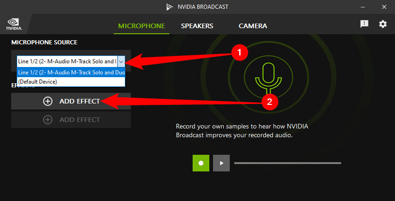Select the Microphone tab
The image size is (395, 201).
point(141,26)
